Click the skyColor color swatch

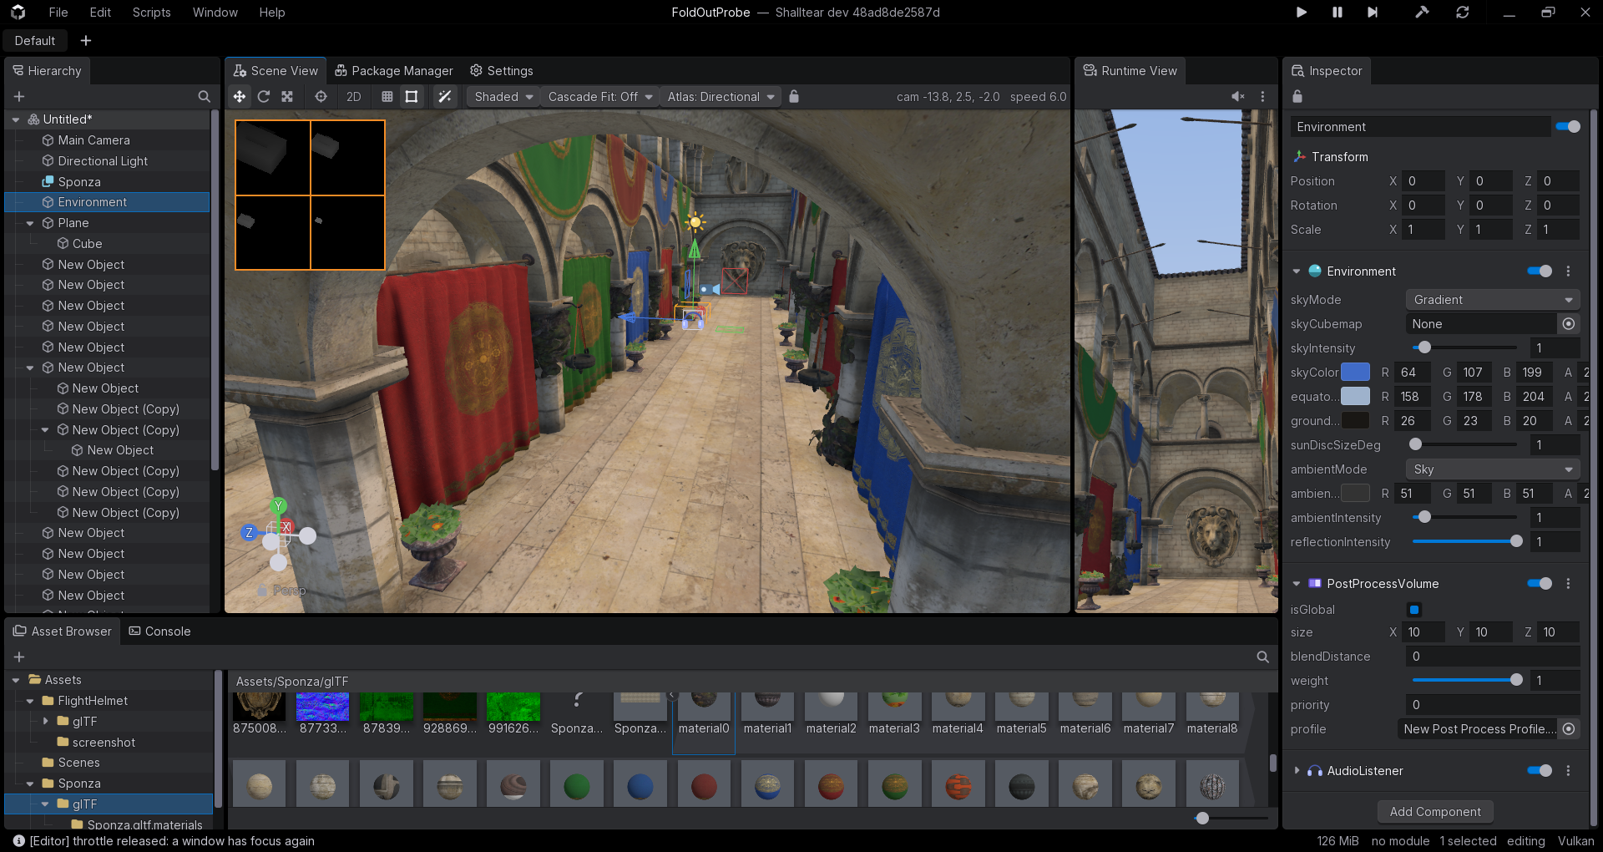(1355, 373)
